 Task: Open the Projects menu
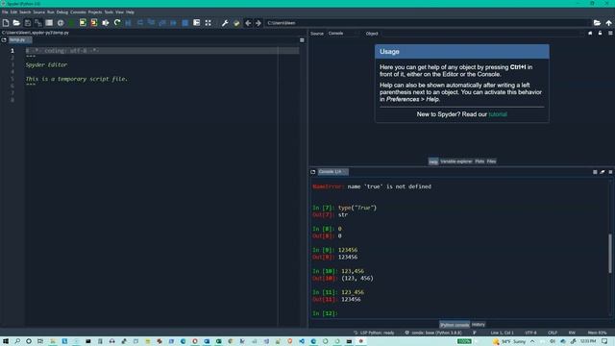pos(95,12)
